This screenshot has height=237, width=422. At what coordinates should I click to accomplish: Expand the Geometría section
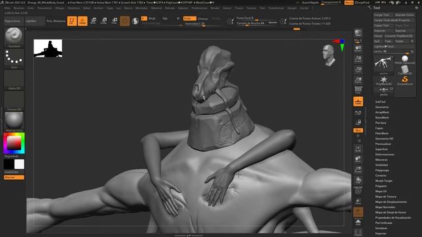pyautogui.click(x=382, y=107)
